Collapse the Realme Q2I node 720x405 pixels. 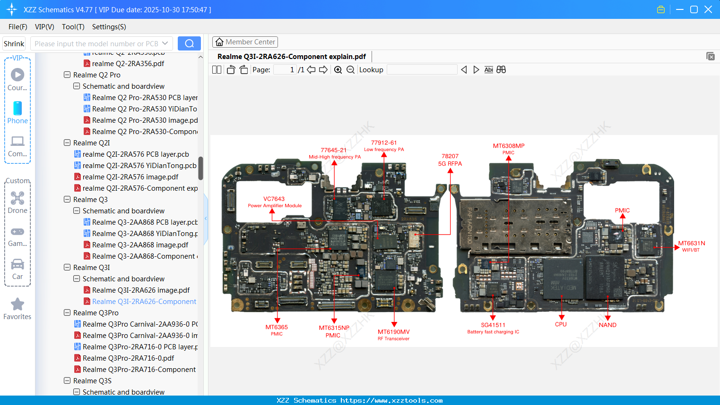pos(67,143)
